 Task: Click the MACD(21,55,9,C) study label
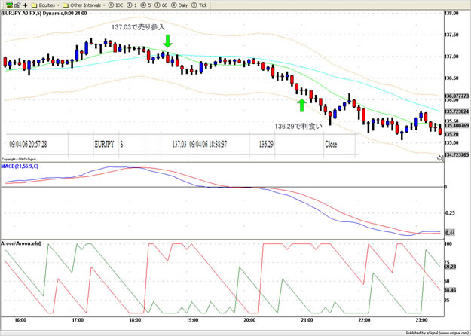[x=20, y=166]
